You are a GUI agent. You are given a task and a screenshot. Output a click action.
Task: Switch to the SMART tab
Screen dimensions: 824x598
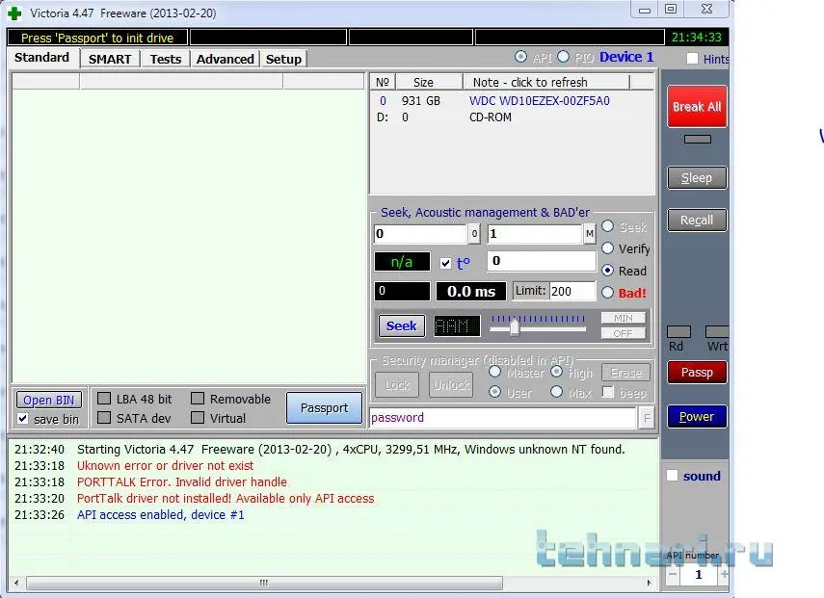pos(110,59)
